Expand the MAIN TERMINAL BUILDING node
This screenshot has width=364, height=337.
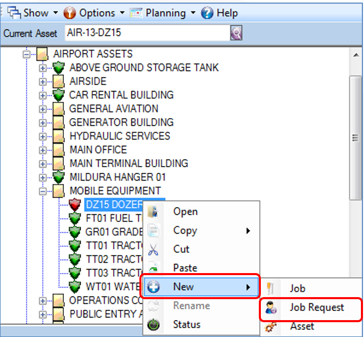[42, 164]
